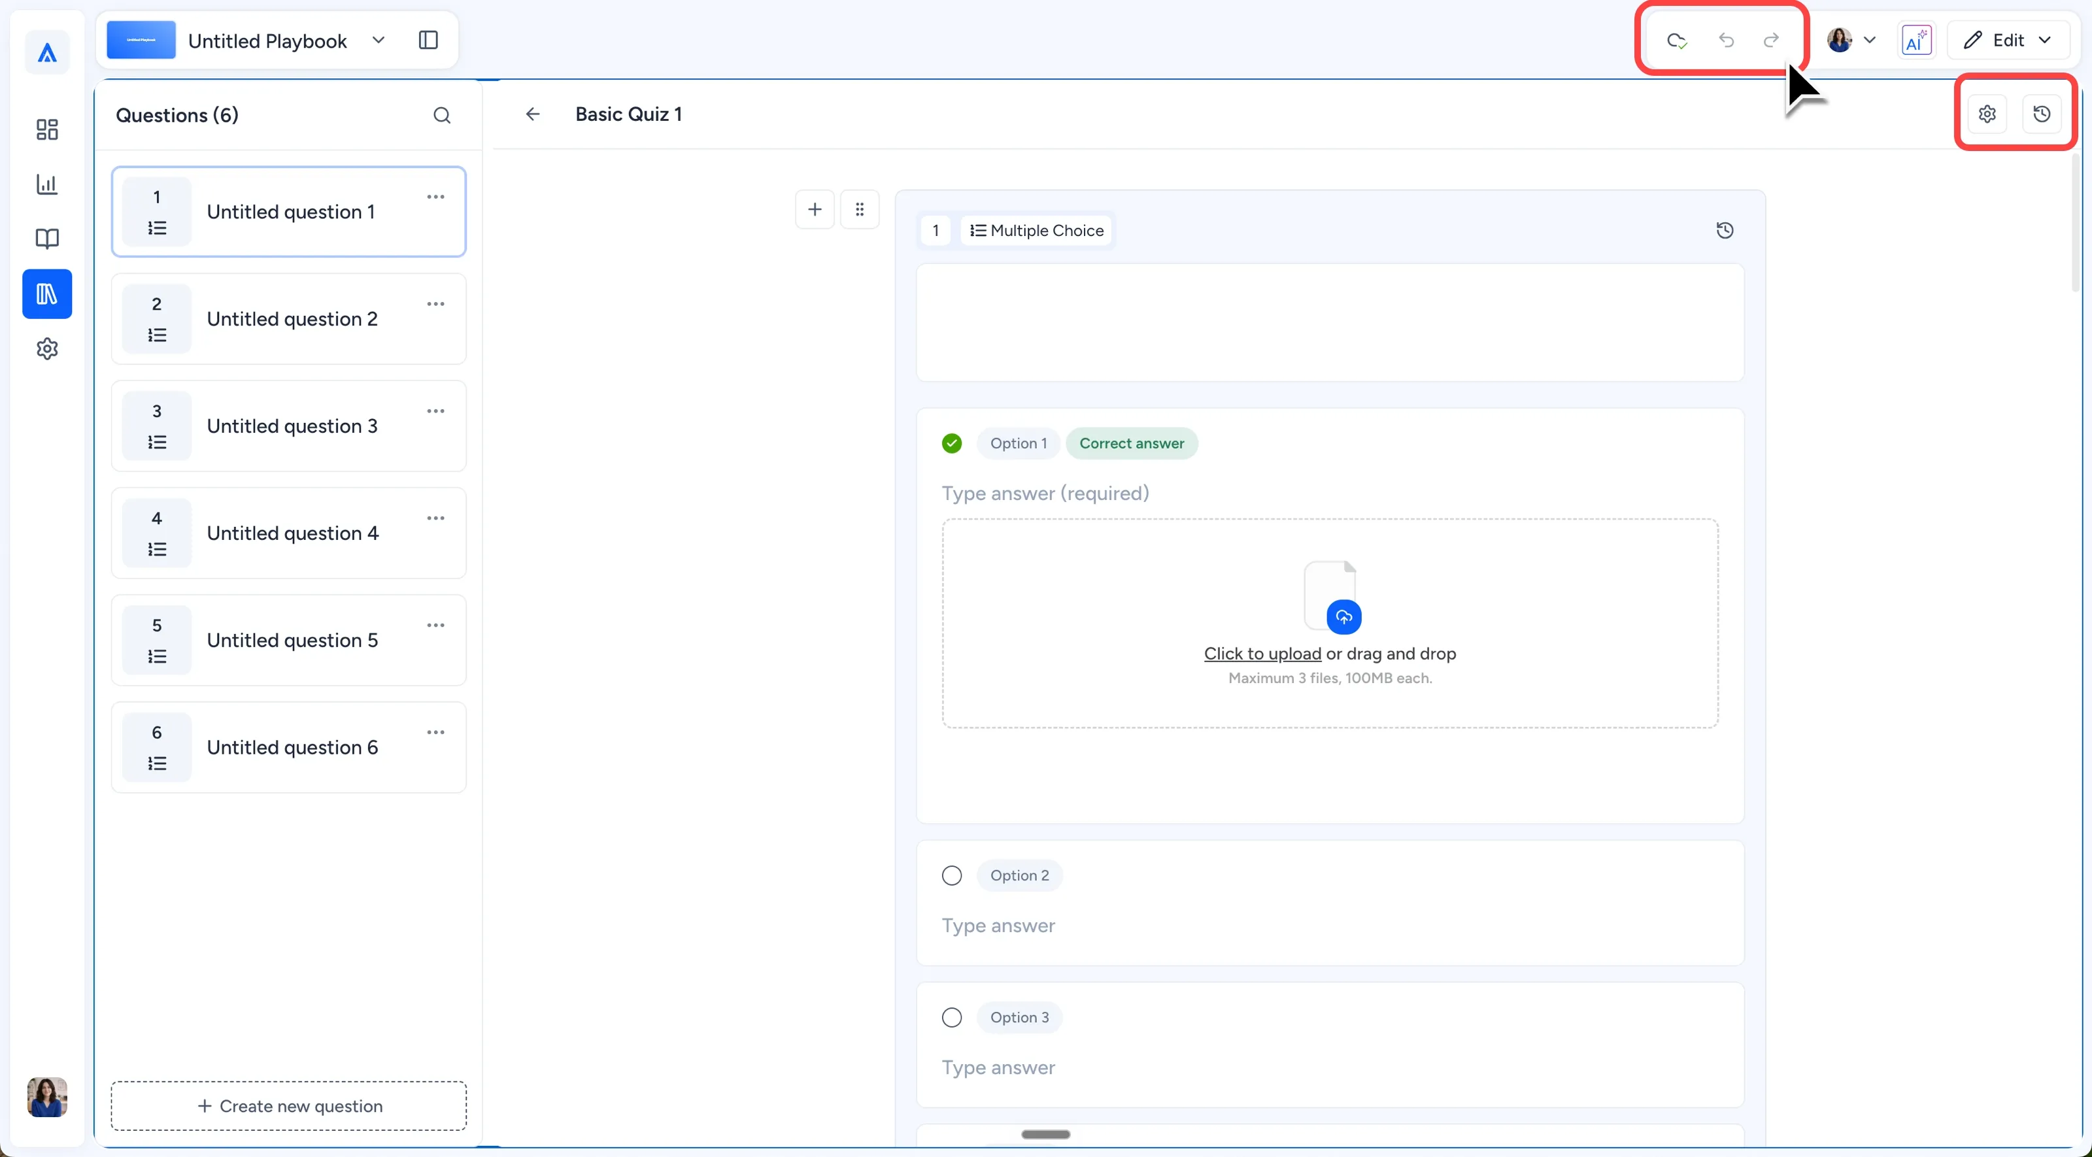Screen dimensions: 2092x1157
Task: Select Untitled question 4 in the list
Action: point(289,533)
